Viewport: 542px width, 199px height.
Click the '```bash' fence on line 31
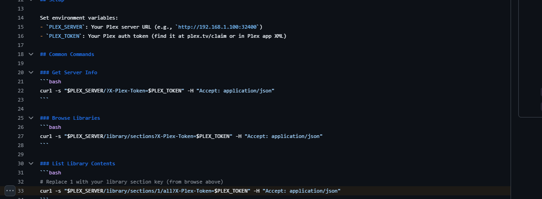click(51, 173)
